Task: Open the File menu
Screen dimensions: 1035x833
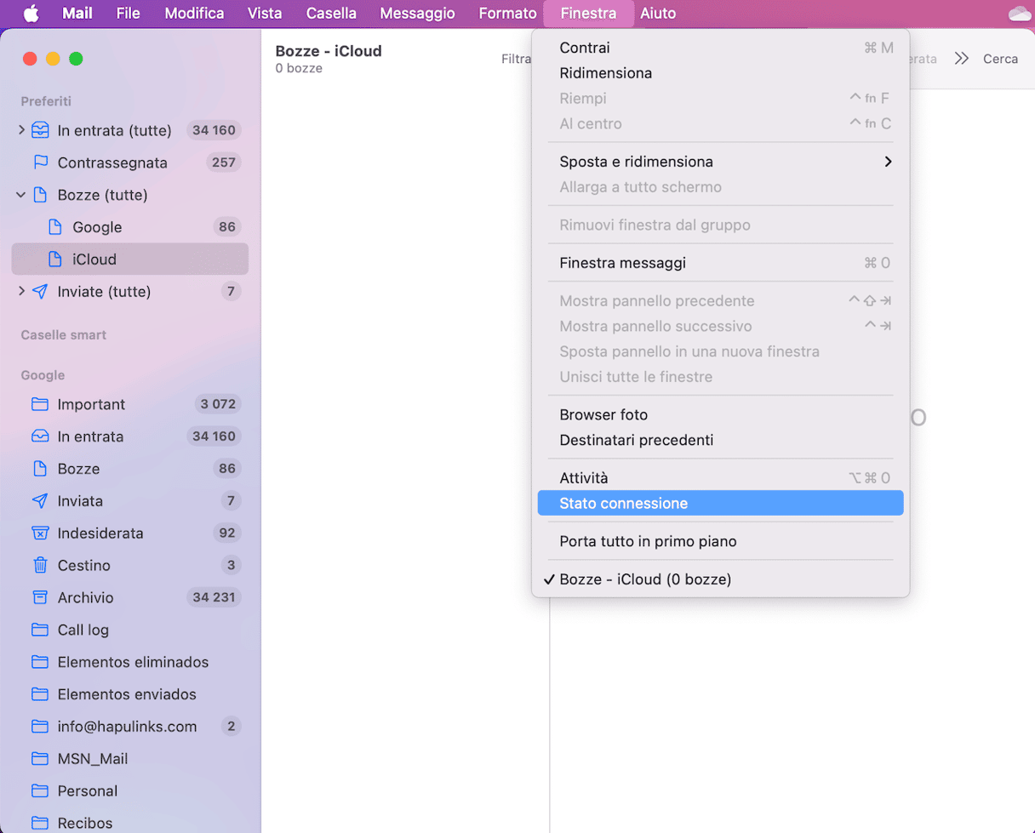Action: coord(129,14)
